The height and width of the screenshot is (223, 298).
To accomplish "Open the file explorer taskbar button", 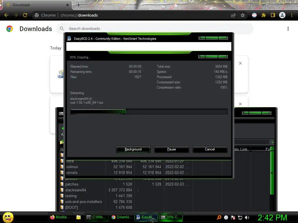I will [x=79, y=217].
